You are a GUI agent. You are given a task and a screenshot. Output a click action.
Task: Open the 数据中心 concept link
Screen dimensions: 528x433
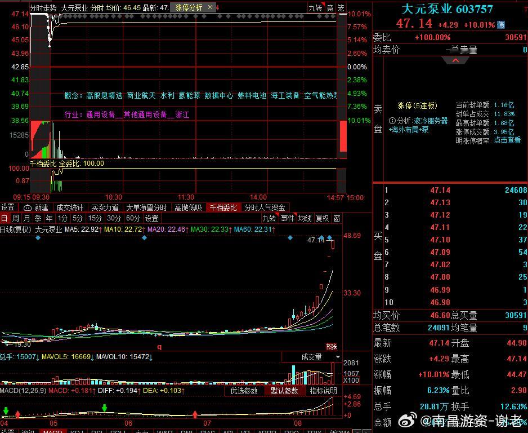[x=219, y=96]
